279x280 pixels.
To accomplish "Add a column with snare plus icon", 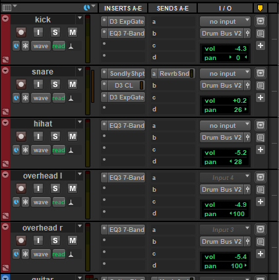I will tap(261, 98).
